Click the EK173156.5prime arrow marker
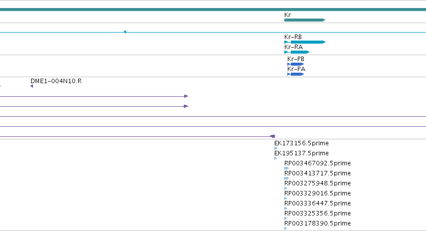 click(x=276, y=148)
